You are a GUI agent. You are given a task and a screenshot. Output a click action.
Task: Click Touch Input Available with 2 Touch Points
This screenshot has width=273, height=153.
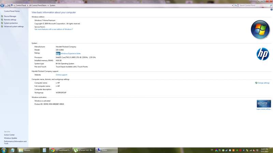72,67
